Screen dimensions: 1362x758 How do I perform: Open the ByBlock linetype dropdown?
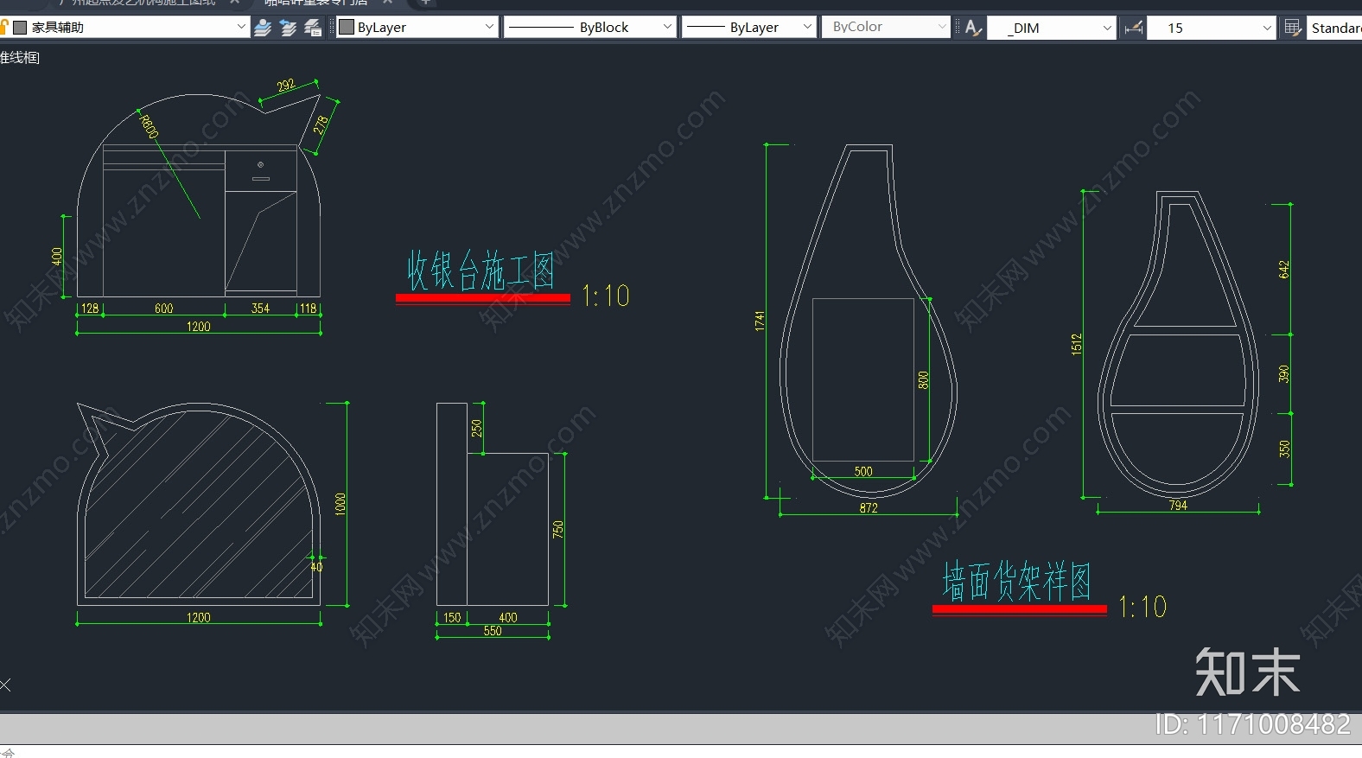tap(667, 28)
